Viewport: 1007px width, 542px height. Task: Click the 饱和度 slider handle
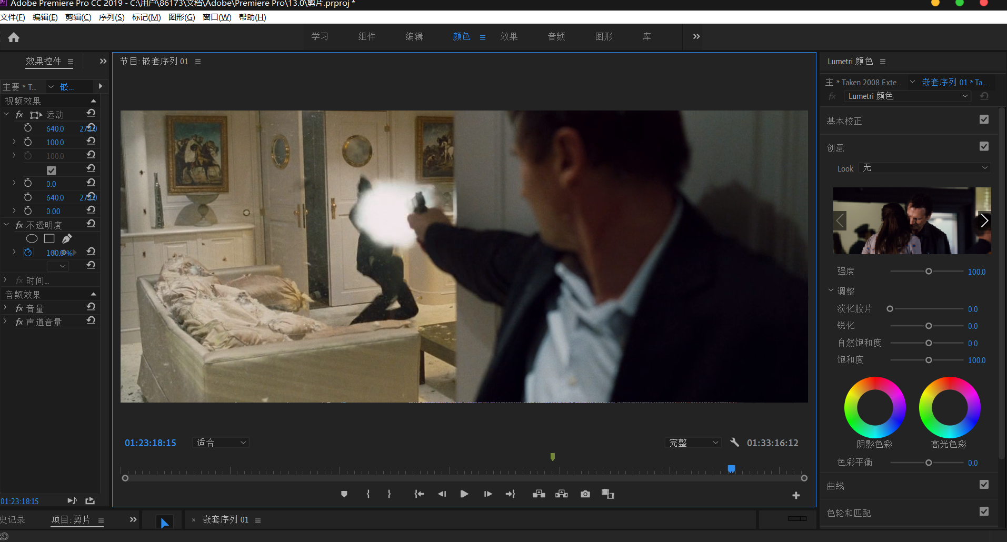[x=929, y=360]
